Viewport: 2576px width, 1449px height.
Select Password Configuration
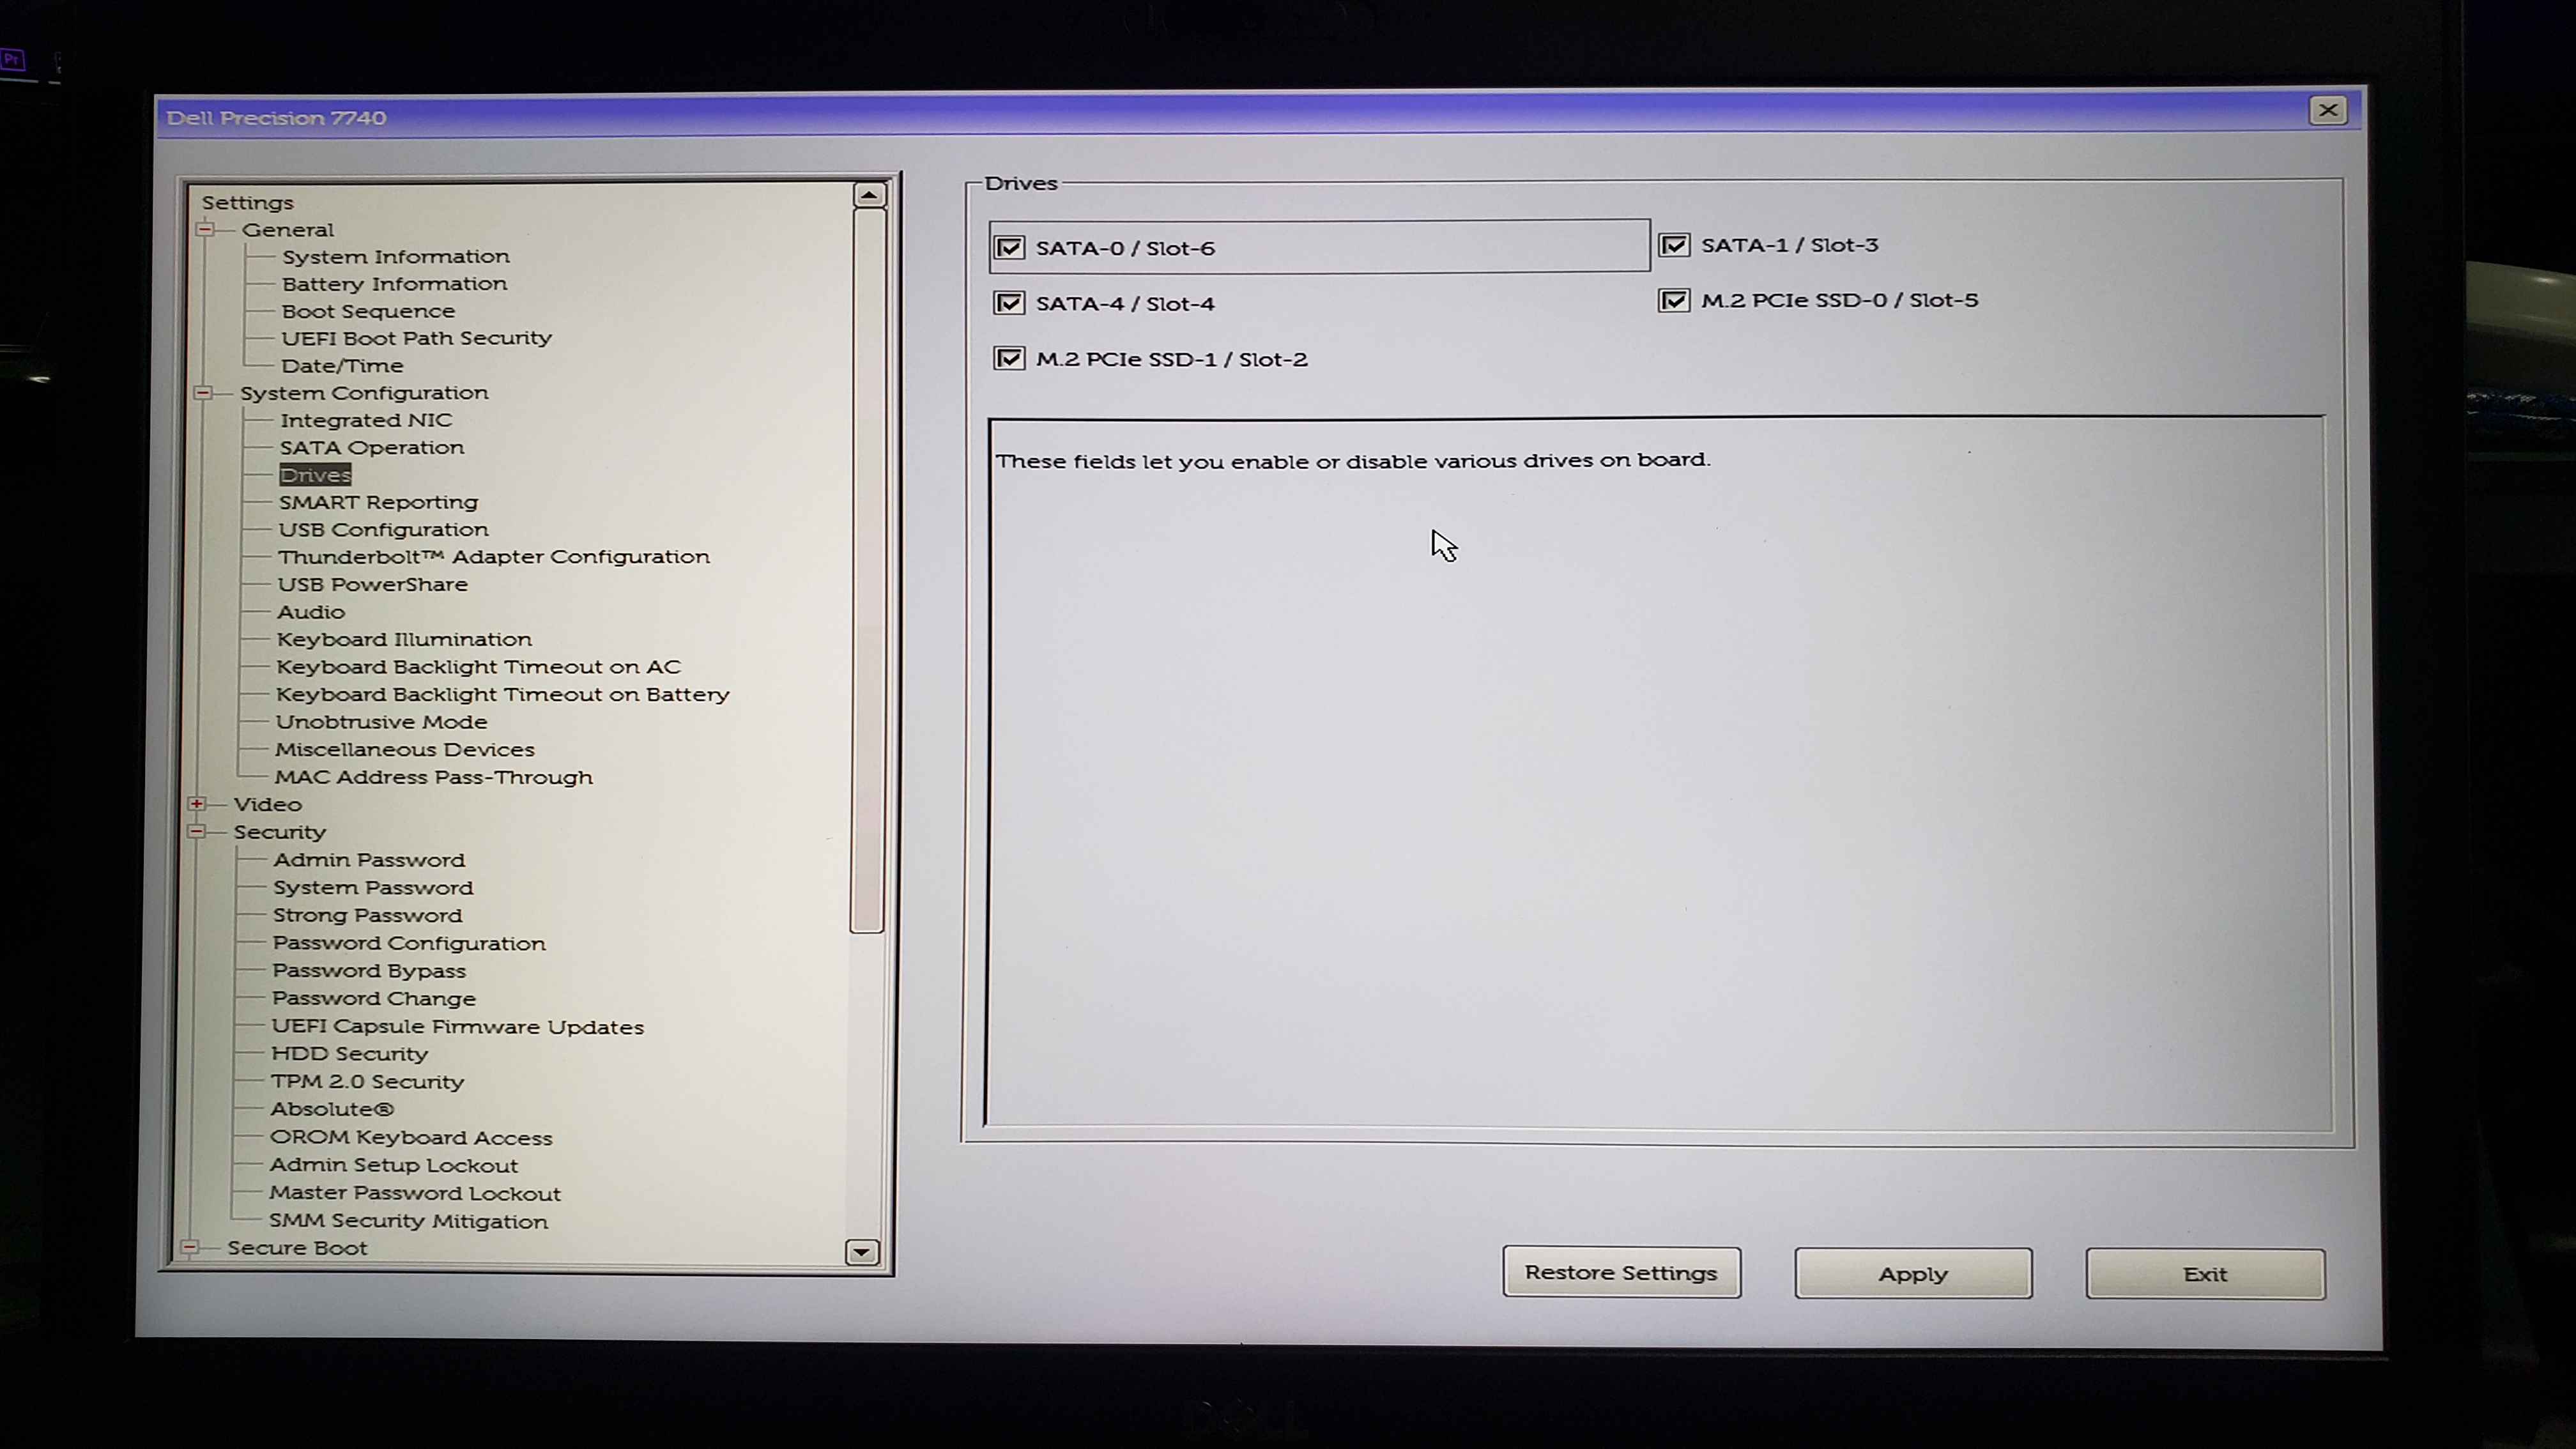(409, 943)
